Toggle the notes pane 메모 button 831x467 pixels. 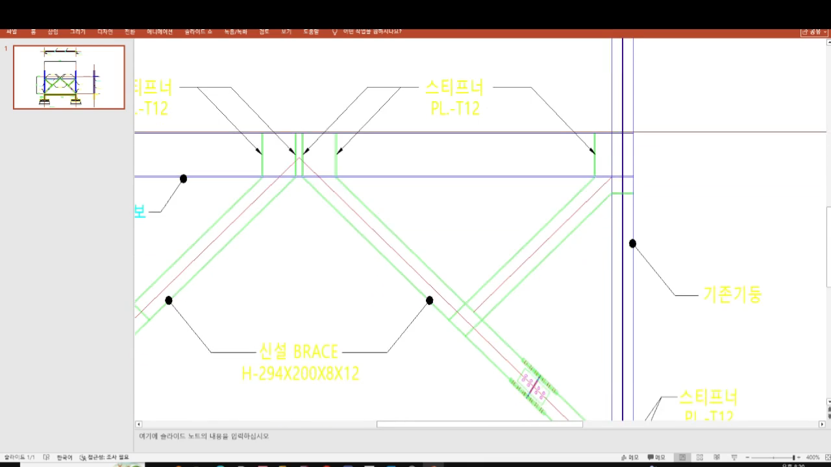(630, 458)
